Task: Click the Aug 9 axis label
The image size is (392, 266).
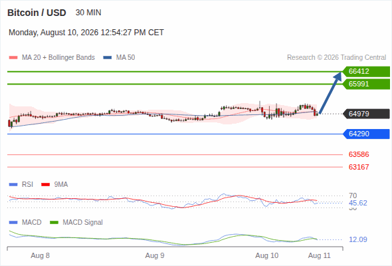Action: [155, 256]
